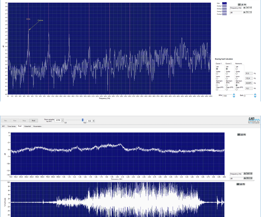Toggle autoscale lock beside upper dB field
This screenshot has height=217, width=261.
coord(244,12)
